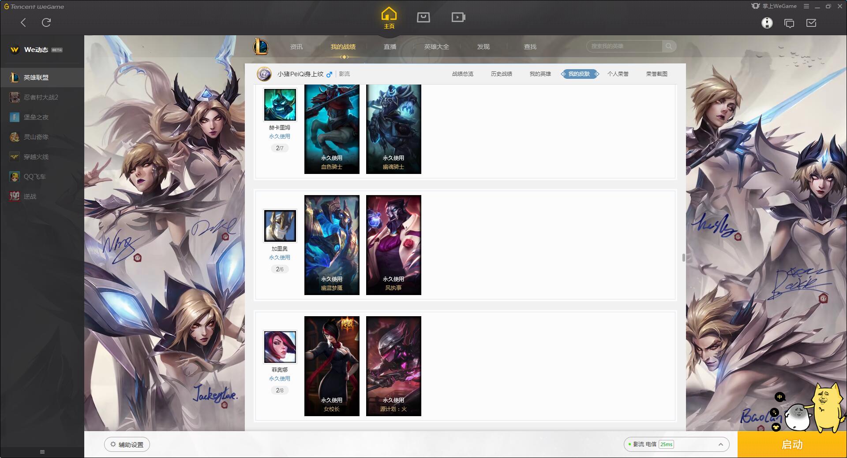Click the League of Legends logo icon
The height and width of the screenshot is (458, 847).
[x=261, y=46]
